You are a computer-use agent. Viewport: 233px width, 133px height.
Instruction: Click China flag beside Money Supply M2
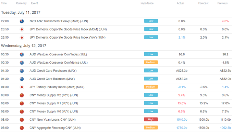[22, 95]
